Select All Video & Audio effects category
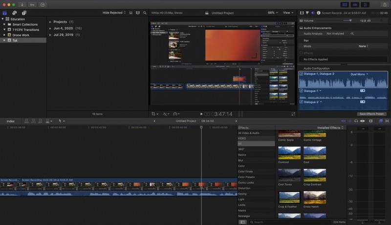This screenshot has width=391, height=225. (x=256, y=133)
